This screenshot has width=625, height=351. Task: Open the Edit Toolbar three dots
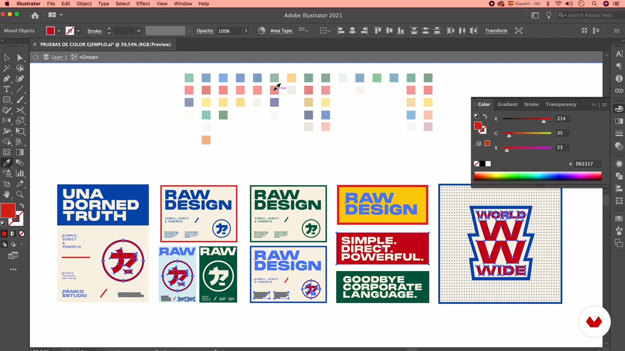[x=13, y=269]
